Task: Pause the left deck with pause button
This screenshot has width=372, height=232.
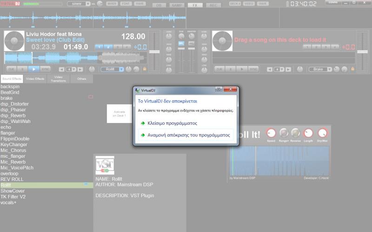Action: tap(22, 69)
